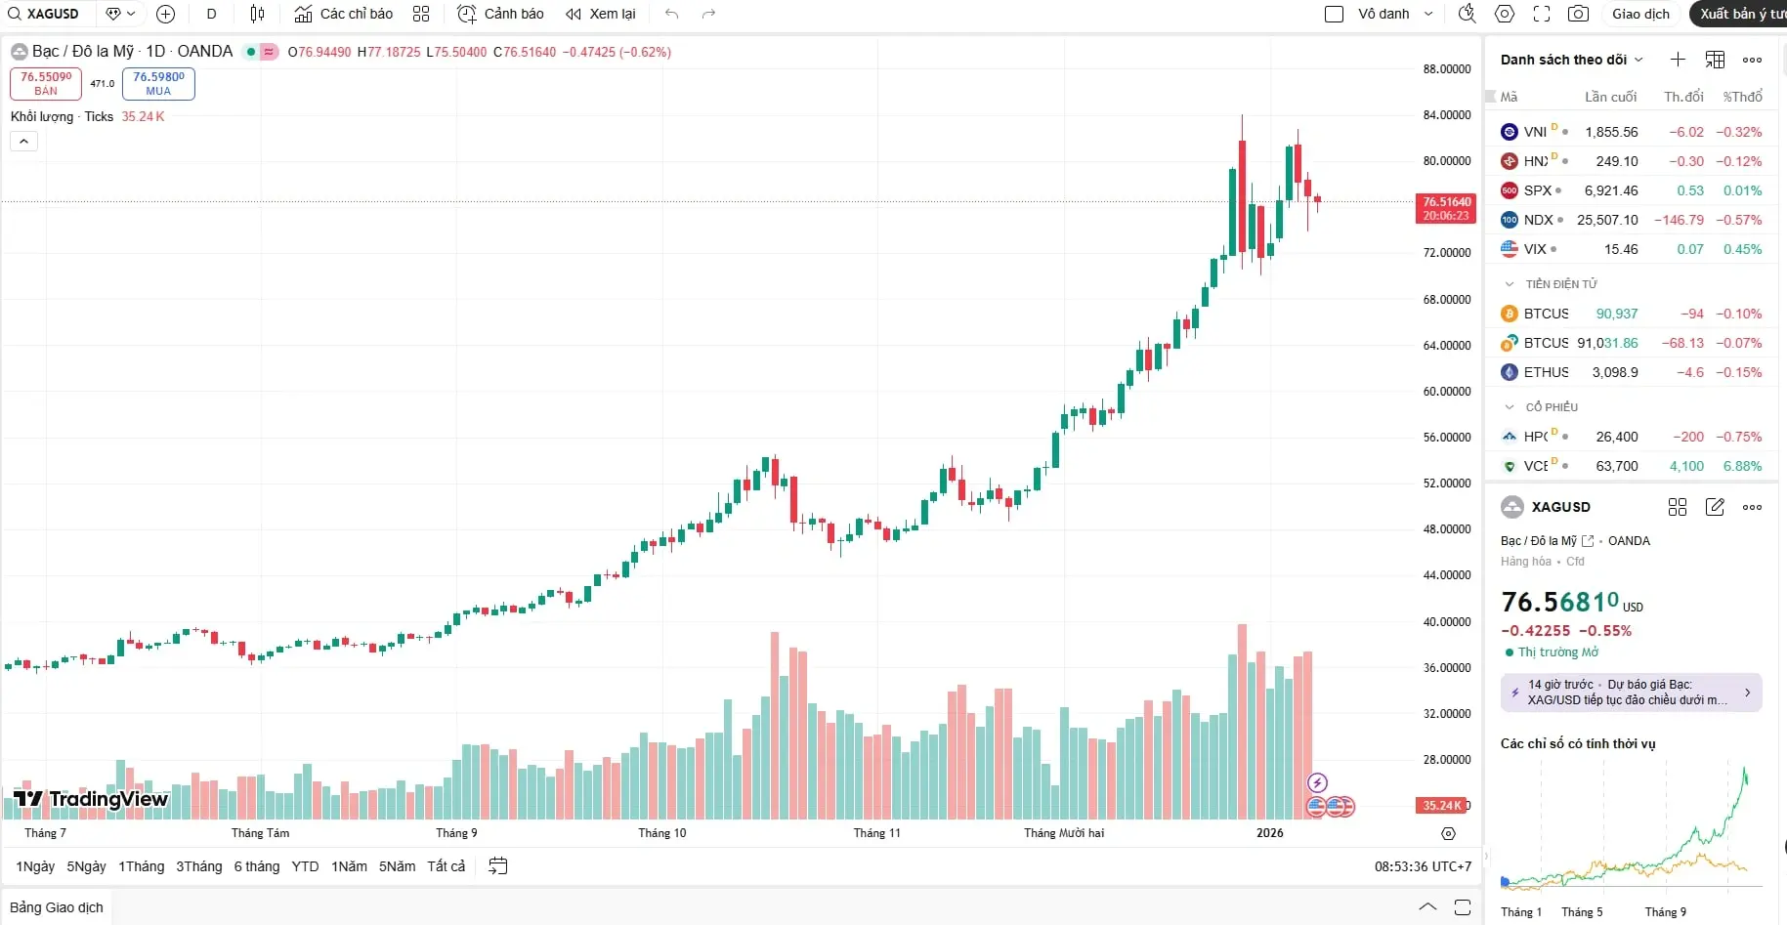Select the 6 tháng time range

tap(256, 866)
